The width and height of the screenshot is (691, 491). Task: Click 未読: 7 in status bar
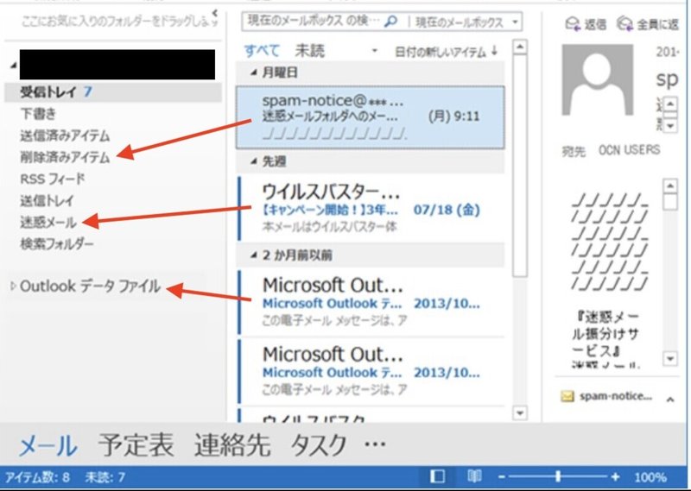105,477
